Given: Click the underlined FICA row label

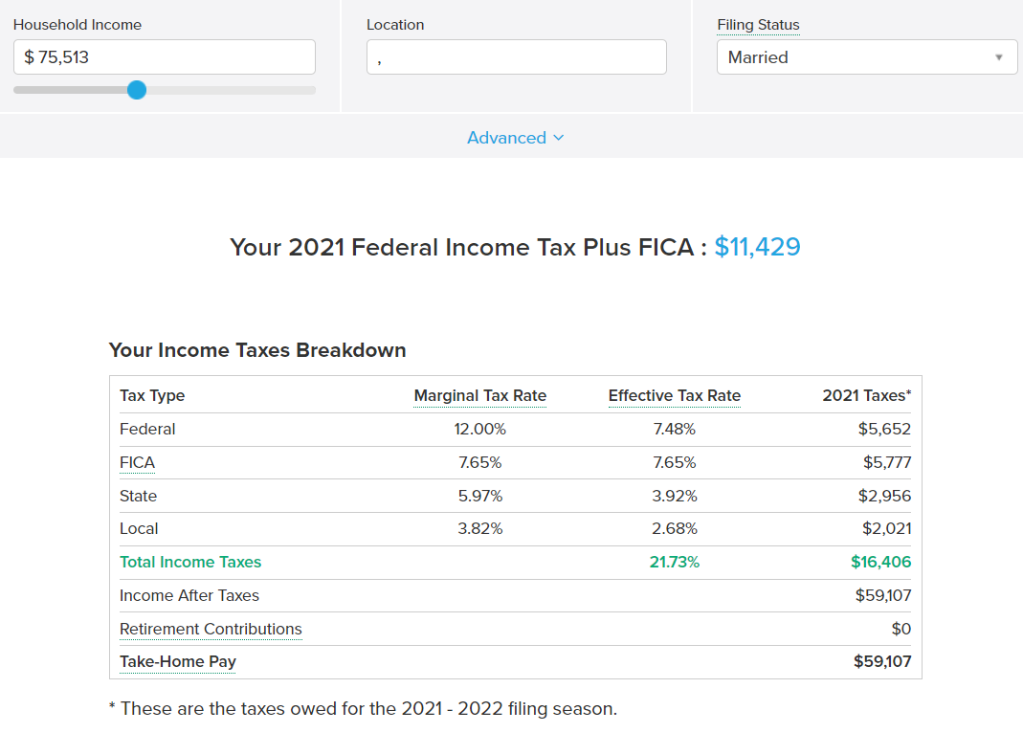Looking at the screenshot, I should pos(137,463).
